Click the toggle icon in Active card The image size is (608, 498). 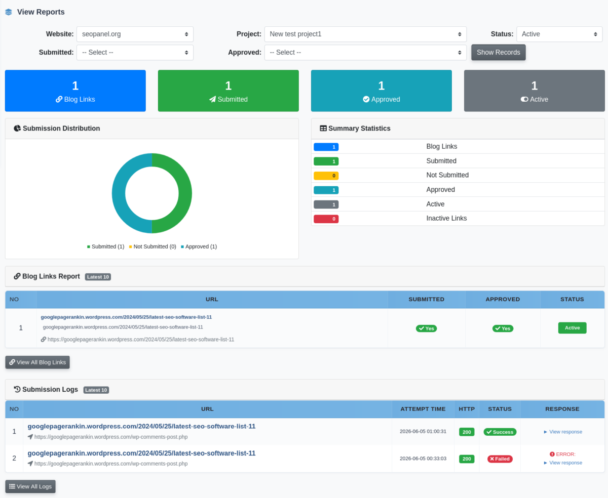[x=524, y=100]
